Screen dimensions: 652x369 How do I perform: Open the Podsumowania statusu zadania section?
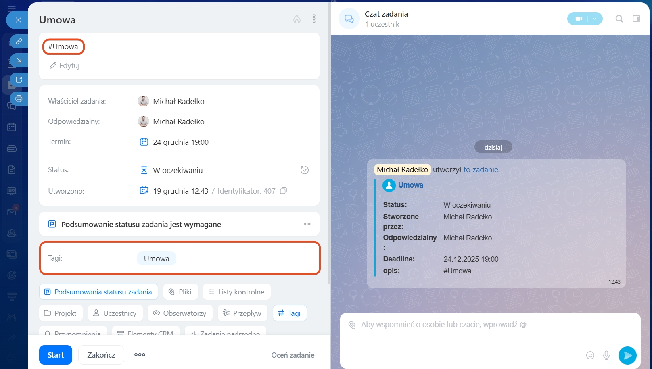(98, 292)
